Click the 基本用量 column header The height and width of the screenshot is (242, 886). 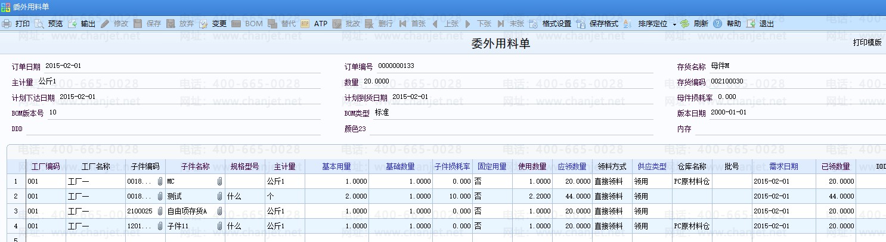(x=336, y=166)
